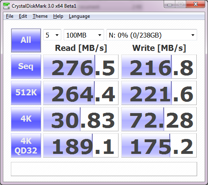Open the Edit menu

(23, 16)
